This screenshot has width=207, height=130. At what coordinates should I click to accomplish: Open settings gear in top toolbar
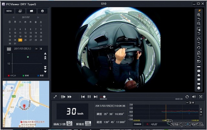42,11
